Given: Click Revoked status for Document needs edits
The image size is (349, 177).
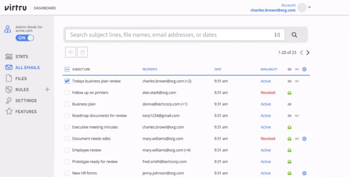Looking at the screenshot, I should 268,139.
